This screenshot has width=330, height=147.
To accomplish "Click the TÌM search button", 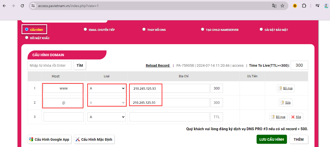I will [x=80, y=65].
